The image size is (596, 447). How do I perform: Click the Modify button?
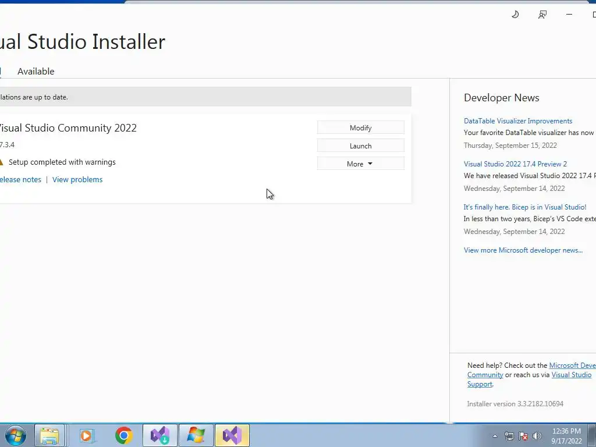[x=361, y=127]
